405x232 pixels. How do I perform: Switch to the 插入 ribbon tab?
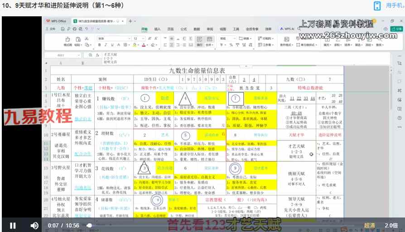pyautogui.click(x=157, y=29)
